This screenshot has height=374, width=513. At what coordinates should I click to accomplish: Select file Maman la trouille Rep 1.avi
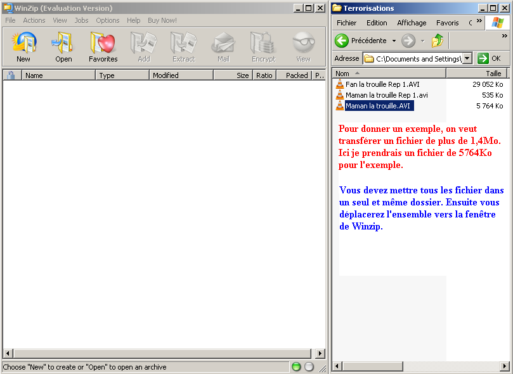[x=386, y=95]
